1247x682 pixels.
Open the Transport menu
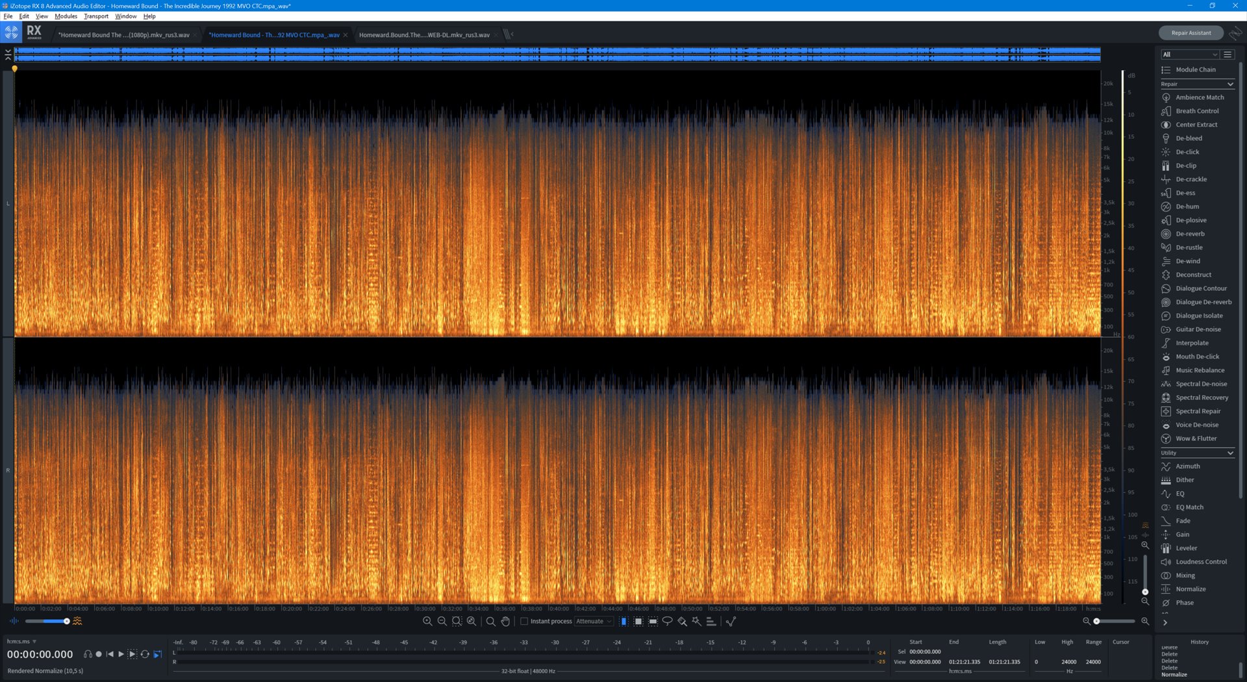tap(96, 16)
